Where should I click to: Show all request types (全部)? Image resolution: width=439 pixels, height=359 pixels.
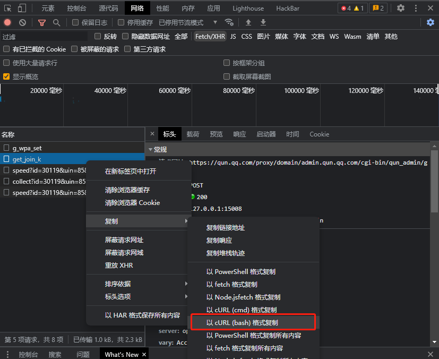pos(181,37)
